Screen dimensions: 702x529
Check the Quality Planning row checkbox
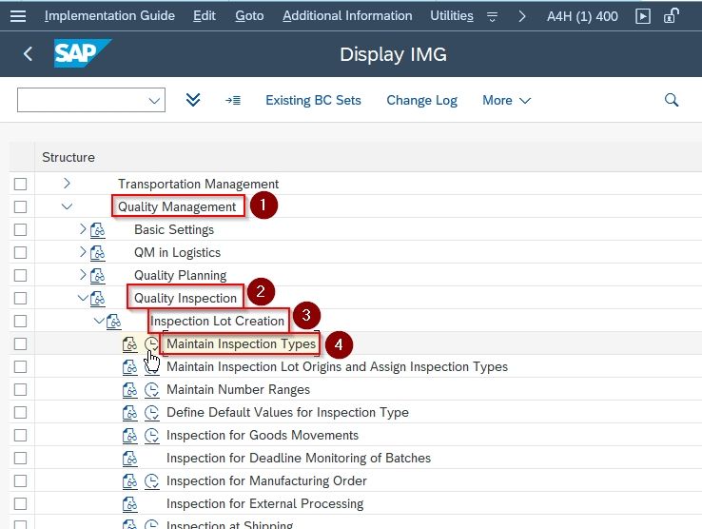[x=20, y=276]
